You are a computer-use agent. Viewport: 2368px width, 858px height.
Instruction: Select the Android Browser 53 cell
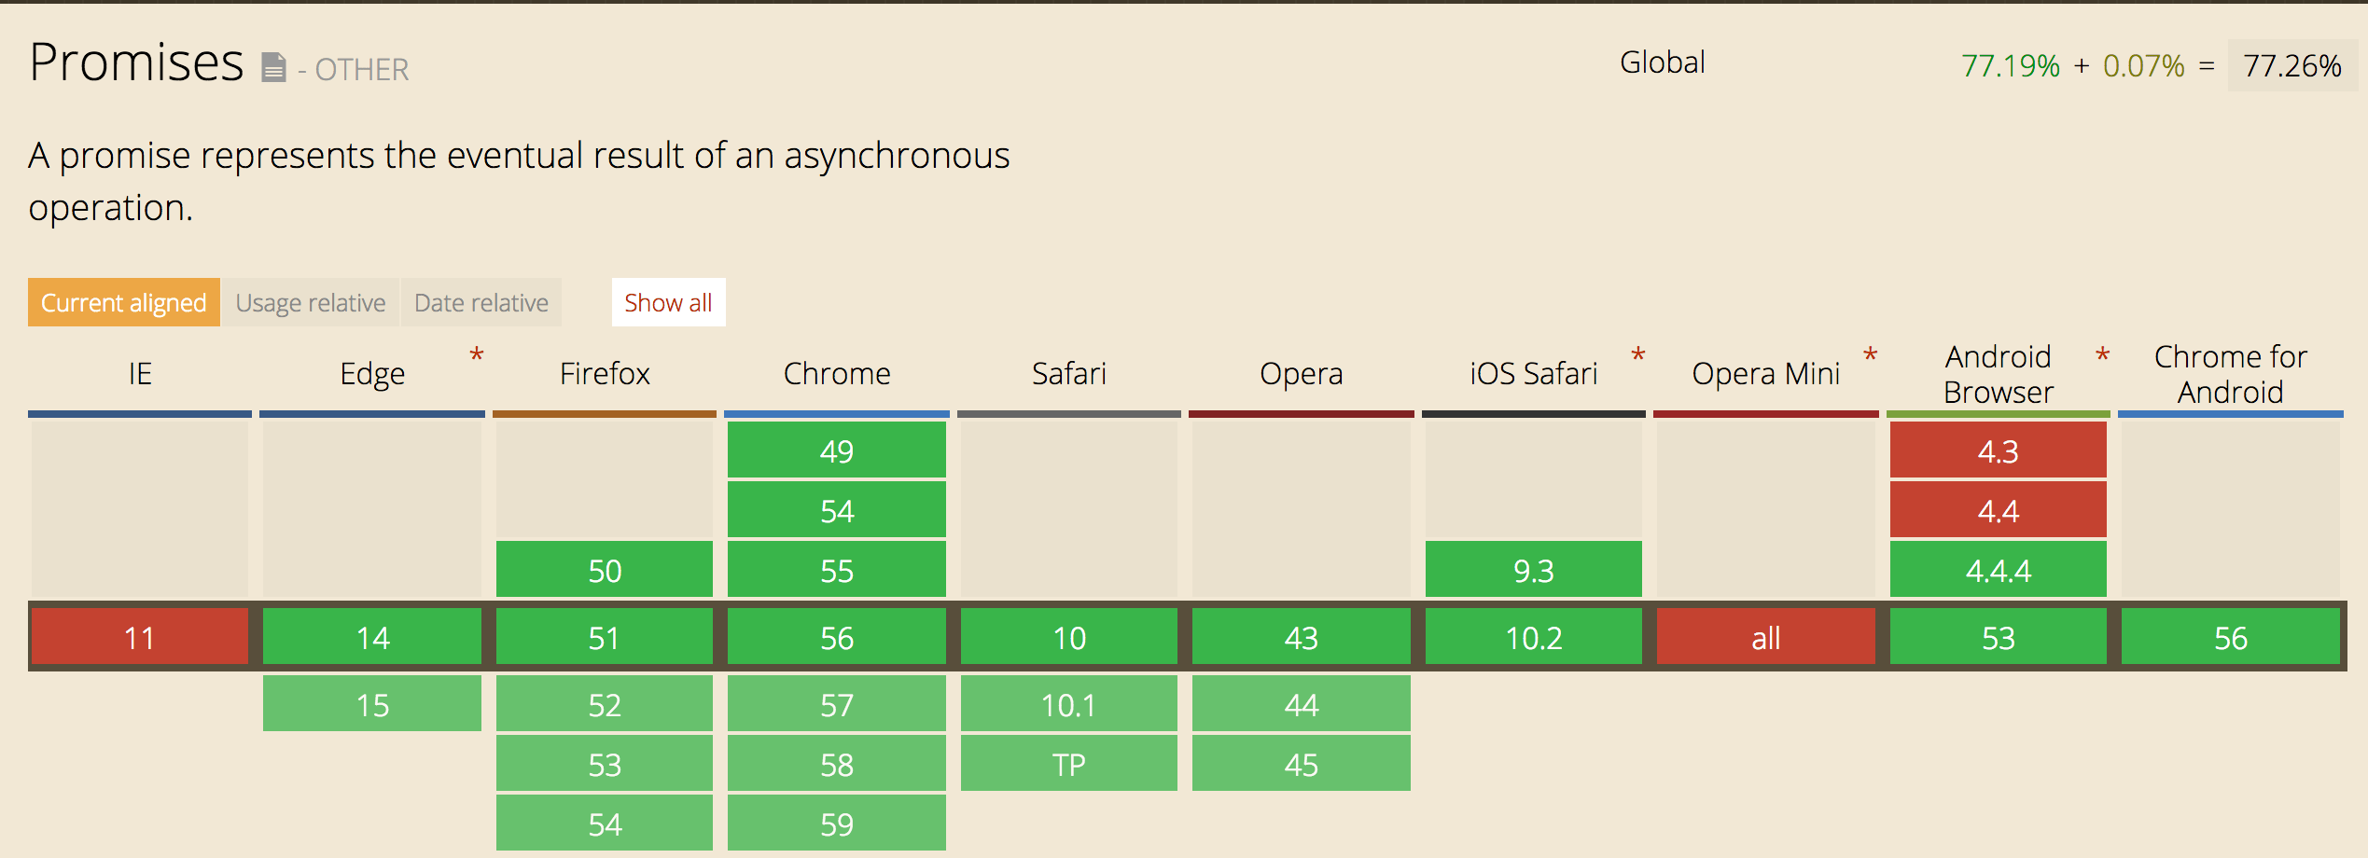pos(1999,637)
